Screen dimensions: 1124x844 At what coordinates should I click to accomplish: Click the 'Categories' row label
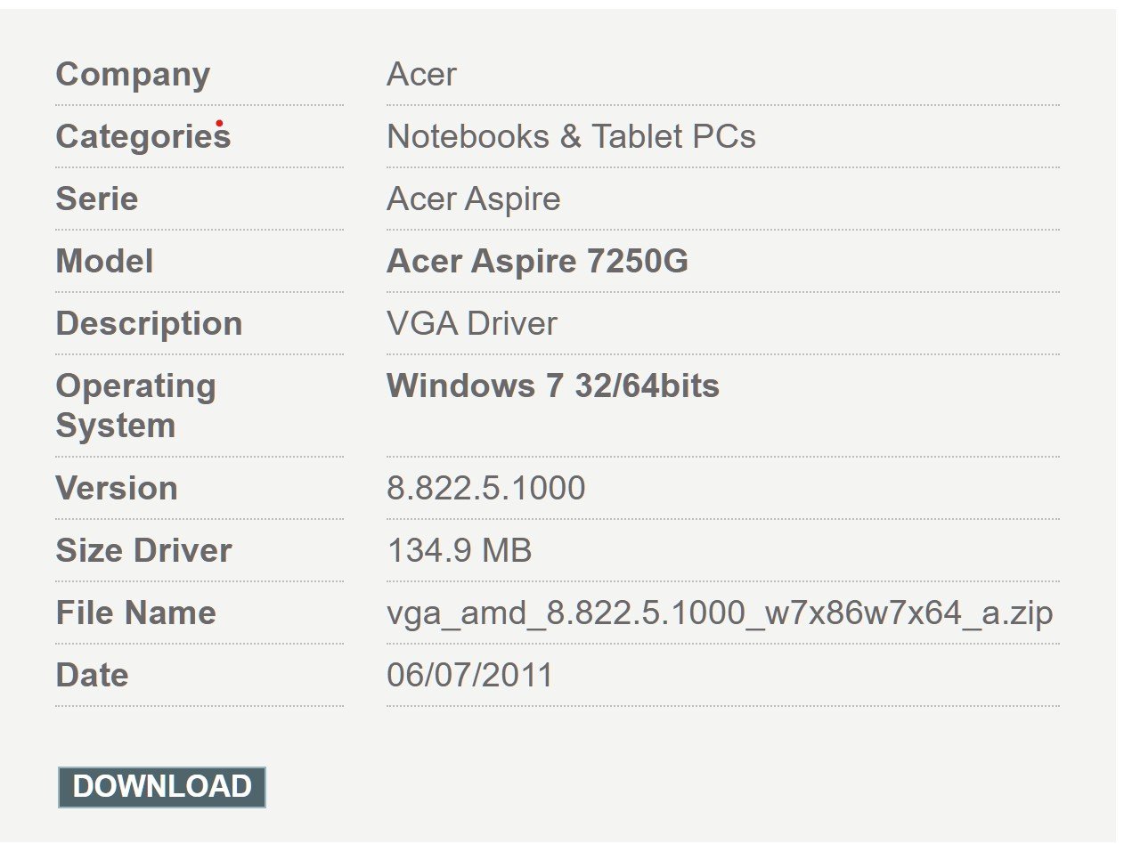pos(143,137)
